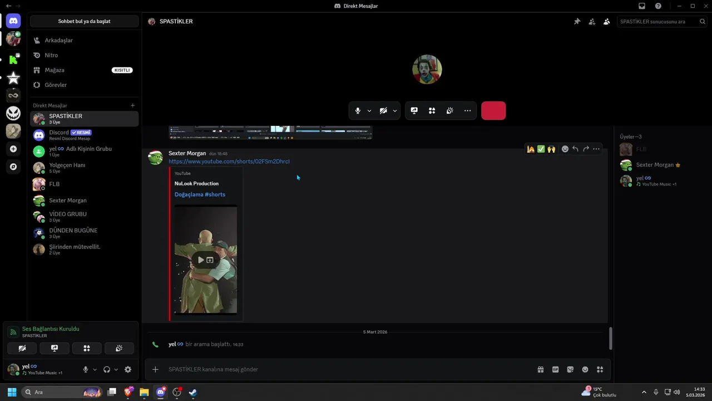The width and height of the screenshot is (712, 401).
Task: Open the green K server icon
Action: click(x=13, y=59)
